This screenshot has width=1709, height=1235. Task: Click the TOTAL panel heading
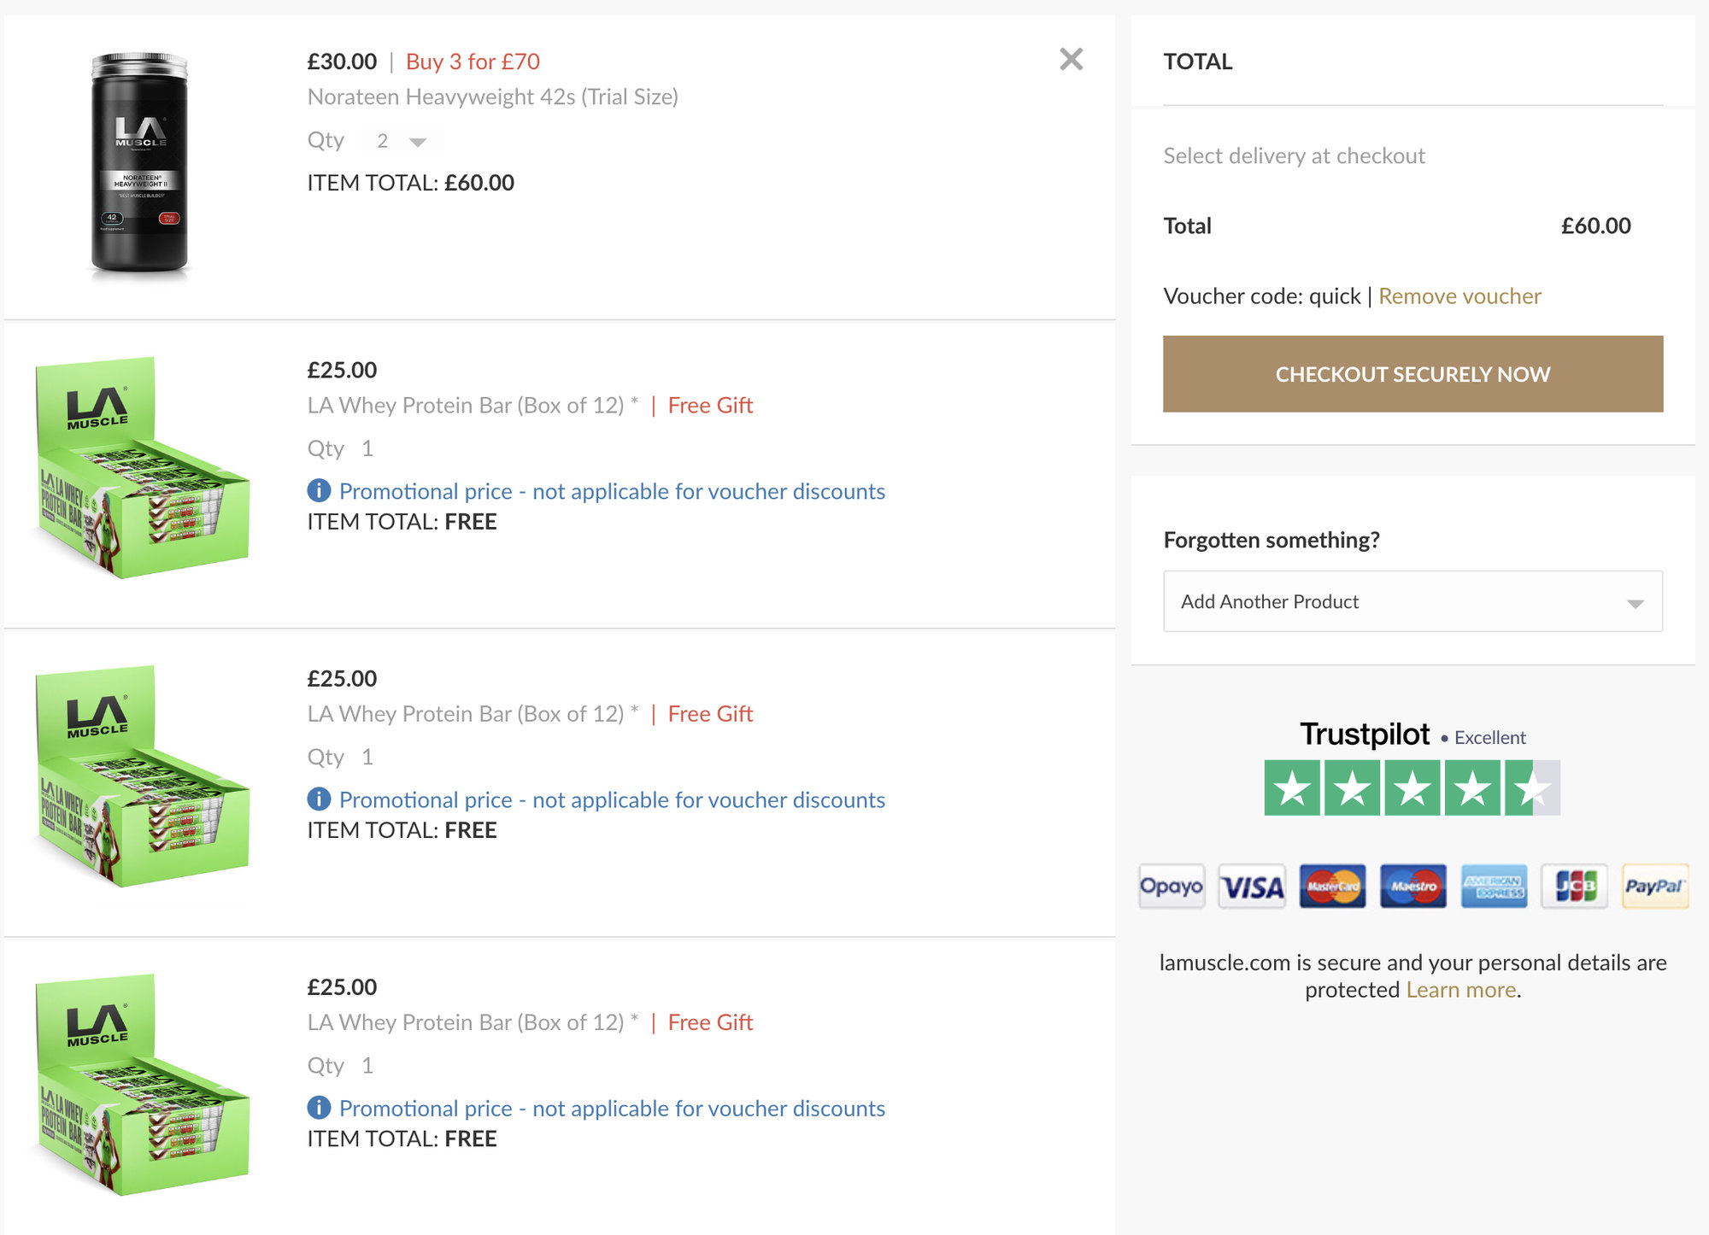pos(1198,61)
